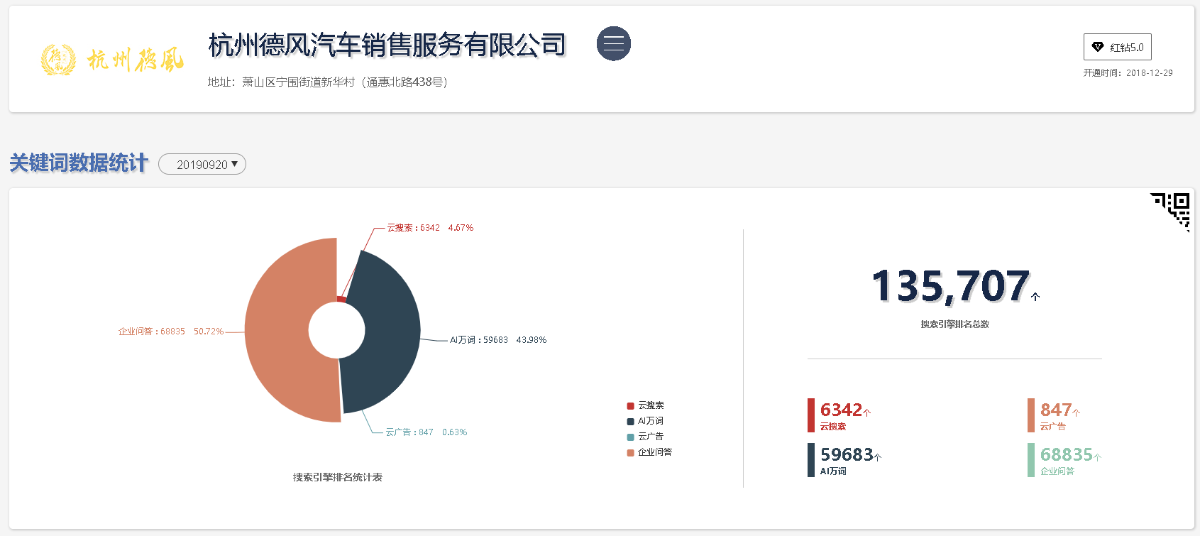Viewport: 1200px width, 536px height.
Task: Click pie label 云广告 : 847 0.63%
Action: [426, 432]
